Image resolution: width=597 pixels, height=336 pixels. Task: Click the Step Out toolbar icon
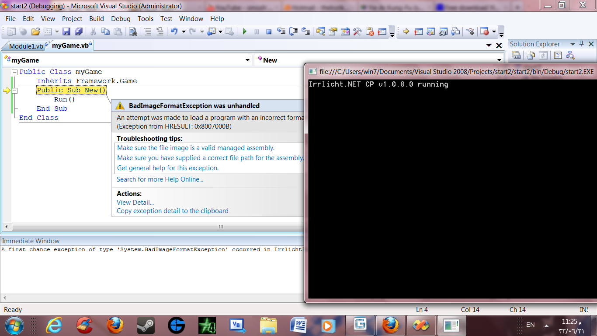pos(306,31)
